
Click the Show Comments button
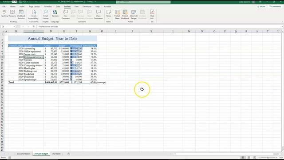point(99,14)
